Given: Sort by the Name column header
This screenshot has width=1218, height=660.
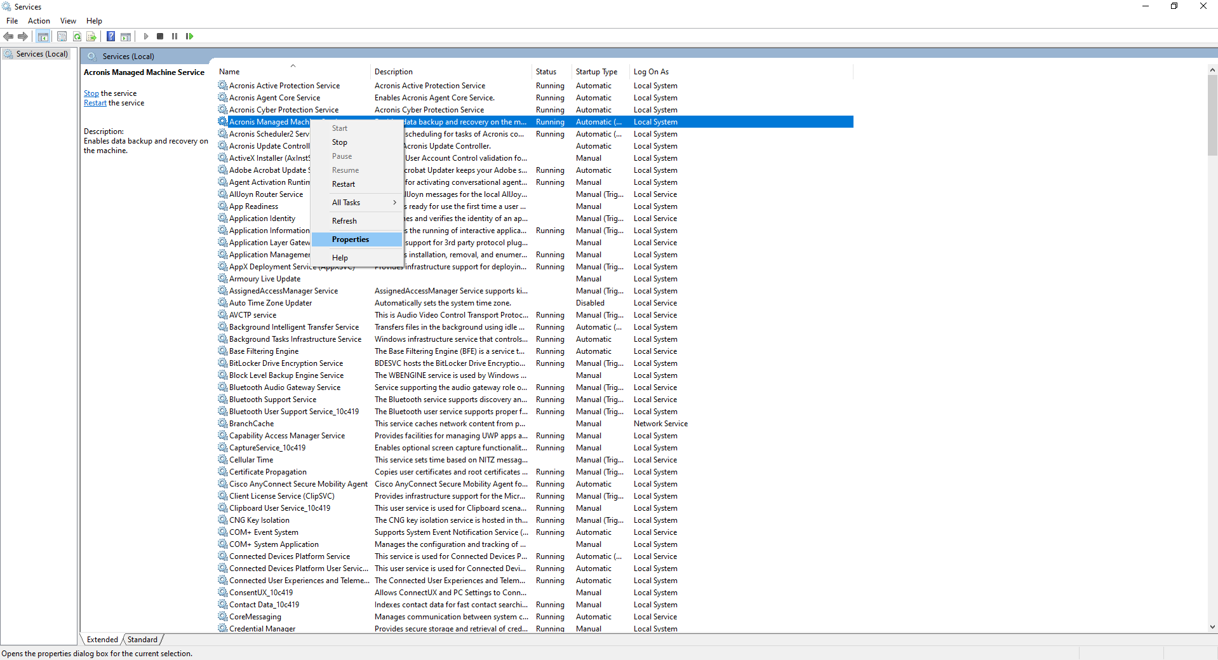Looking at the screenshot, I should click(x=292, y=72).
